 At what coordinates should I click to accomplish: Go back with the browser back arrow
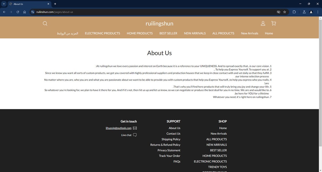pos(4,12)
